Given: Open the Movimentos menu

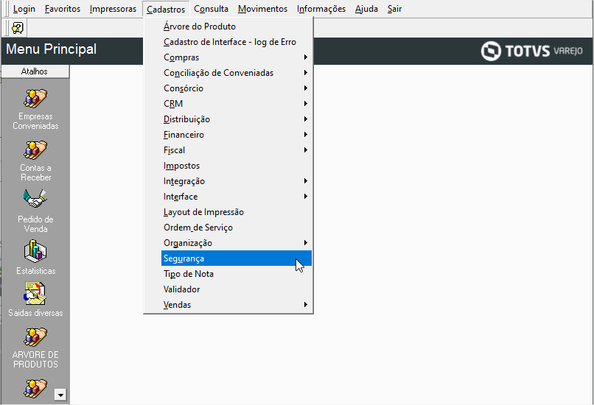Looking at the screenshot, I should (262, 9).
